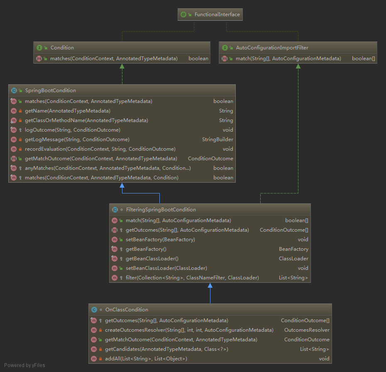Select the FilteringSpringBootCondition node title

click(x=161, y=210)
